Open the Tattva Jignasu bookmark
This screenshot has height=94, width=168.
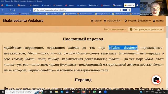tap(27, 14)
